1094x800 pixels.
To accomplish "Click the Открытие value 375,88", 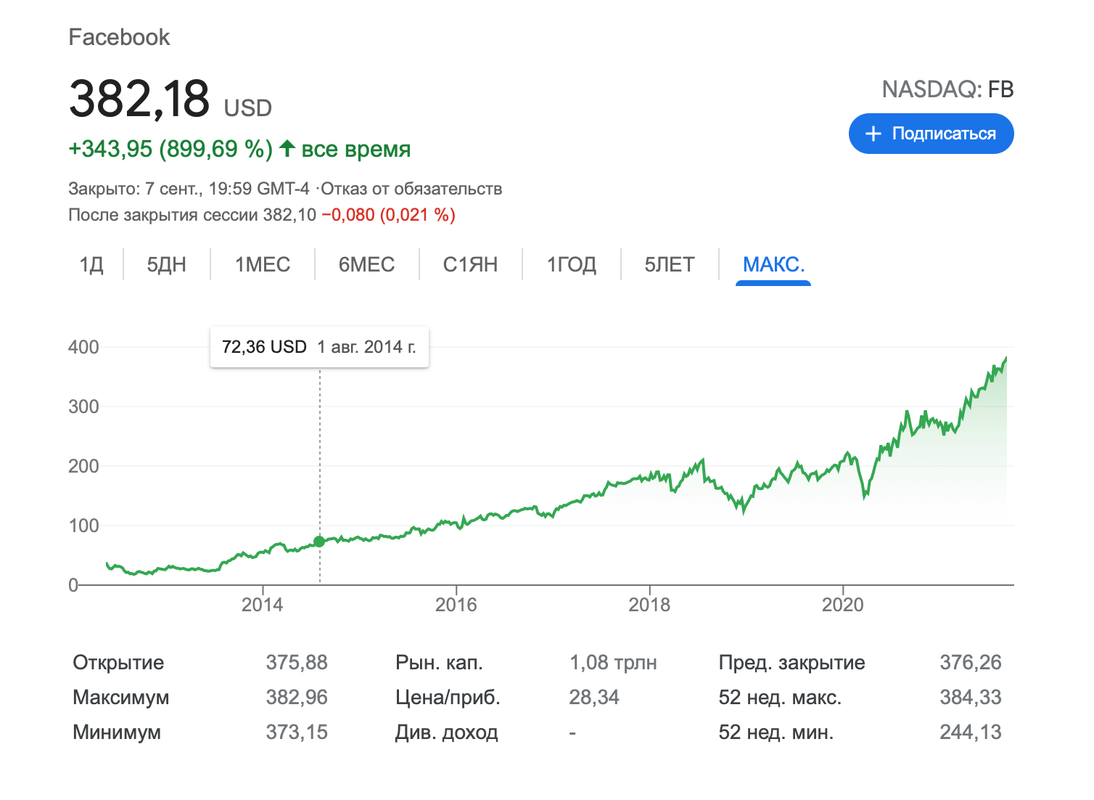I will point(297,662).
